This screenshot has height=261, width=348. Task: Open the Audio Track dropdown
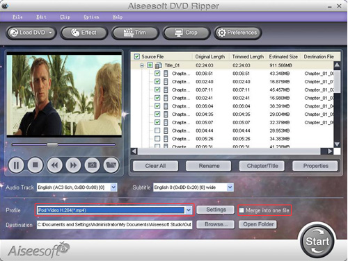click(x=113, y=187)
